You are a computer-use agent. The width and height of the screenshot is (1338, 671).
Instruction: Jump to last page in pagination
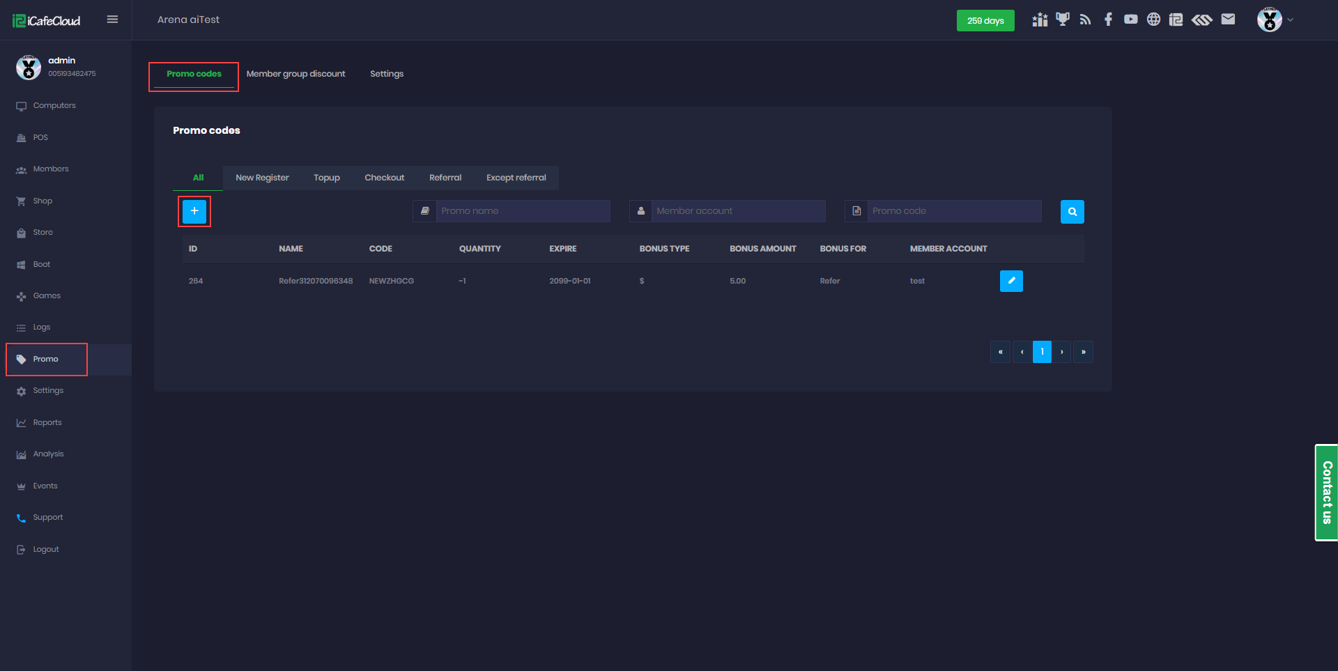click(1083, 352)
